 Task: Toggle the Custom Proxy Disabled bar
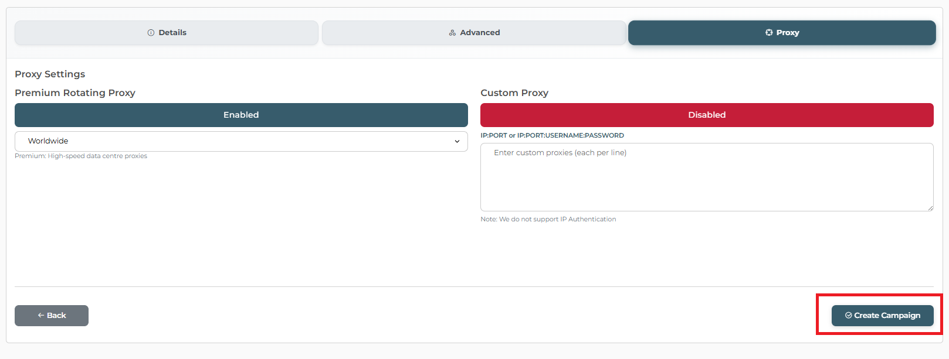pyautogui.click(x=707, y=115)
